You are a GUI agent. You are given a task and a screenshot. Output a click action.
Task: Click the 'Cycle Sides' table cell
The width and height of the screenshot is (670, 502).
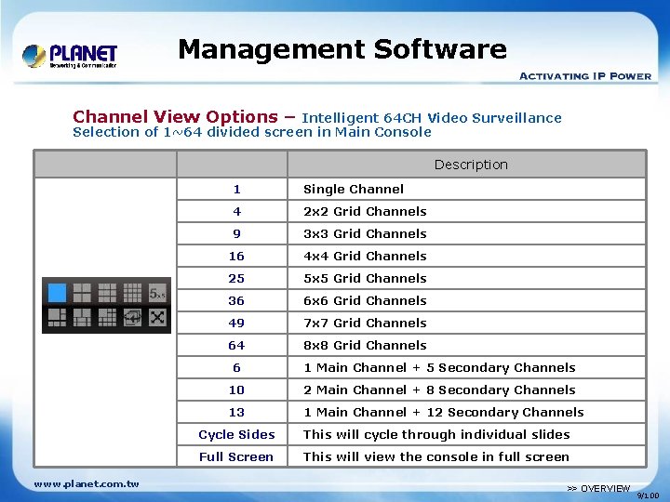(232, 434)
